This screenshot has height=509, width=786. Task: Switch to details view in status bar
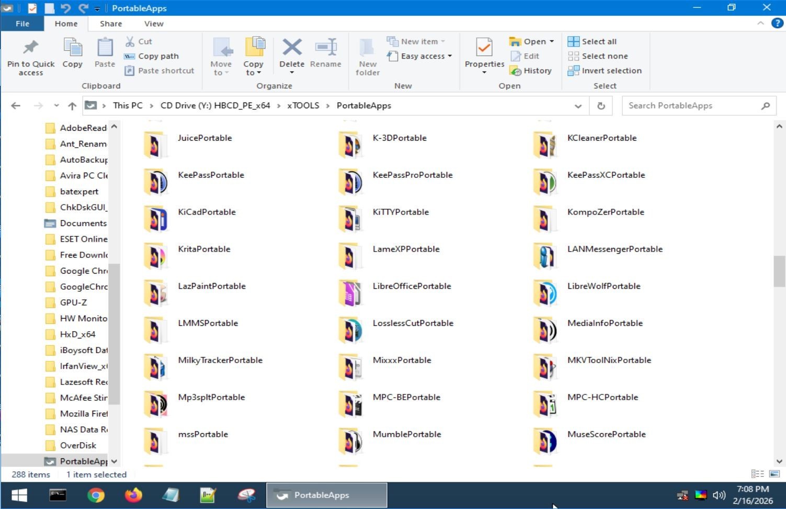click(x=757, y=474)
